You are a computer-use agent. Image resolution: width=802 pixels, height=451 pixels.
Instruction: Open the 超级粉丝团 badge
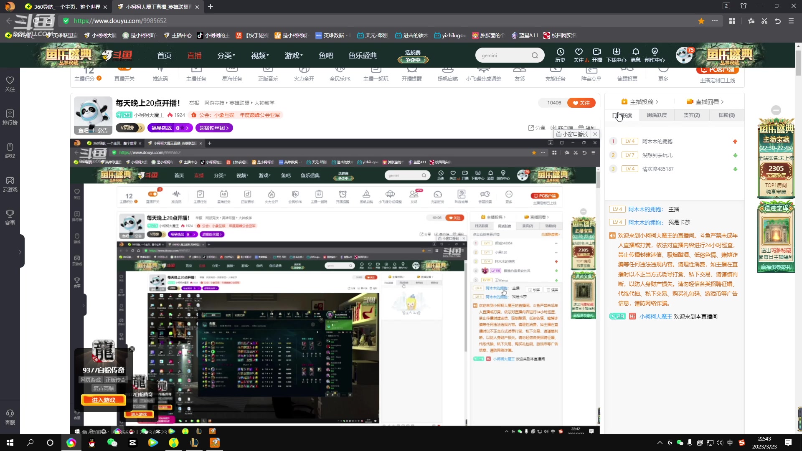point(214,128)
